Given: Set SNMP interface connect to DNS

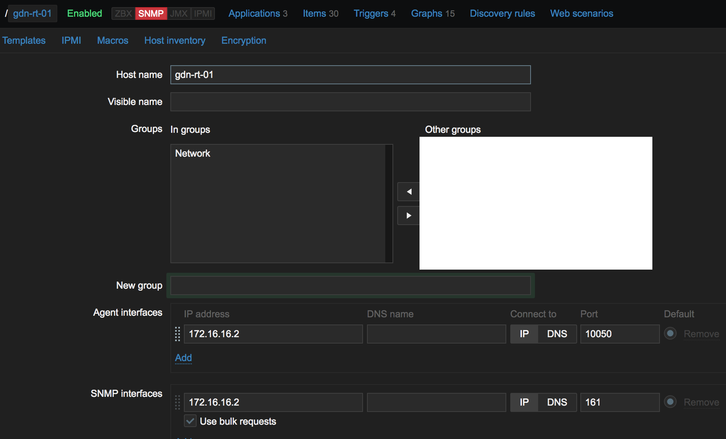Looking at the screenshot, I should click(x=557, y=402).
